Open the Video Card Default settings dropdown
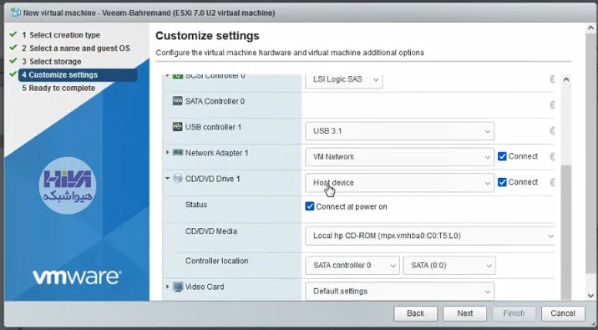Viewport: 598px width, 330px height. point(400,291)
